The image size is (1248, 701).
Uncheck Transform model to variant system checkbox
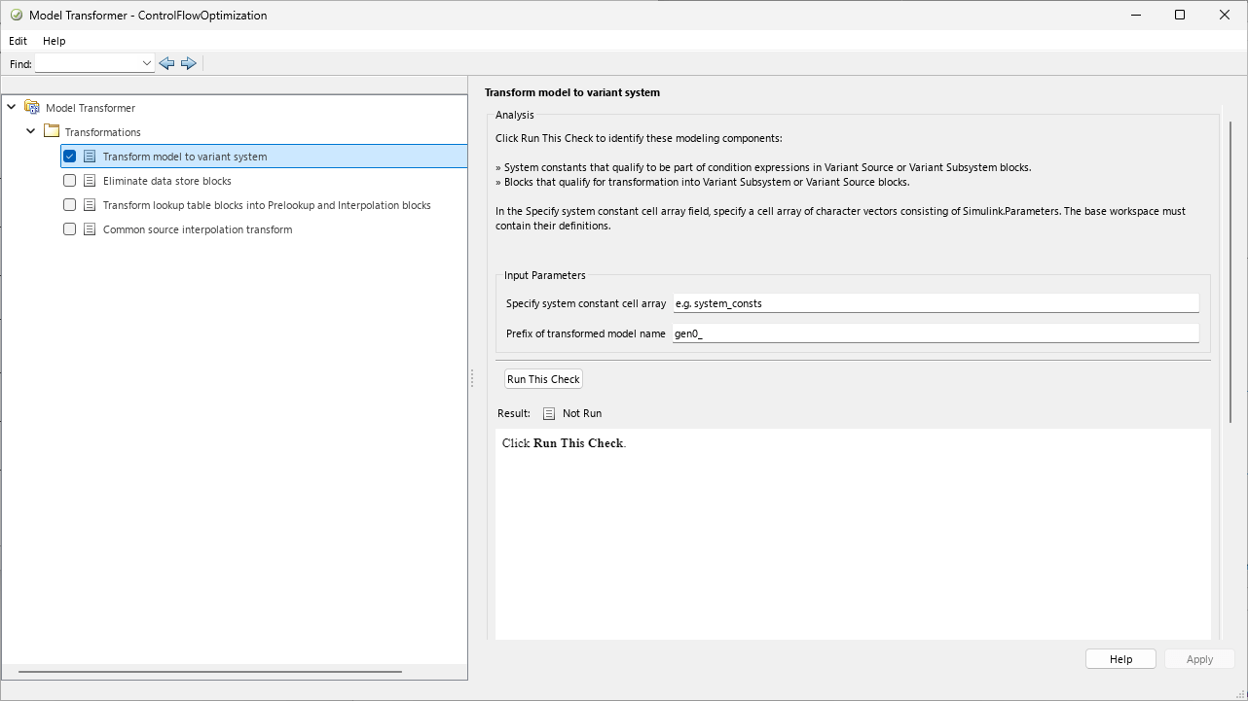(69, 157)
